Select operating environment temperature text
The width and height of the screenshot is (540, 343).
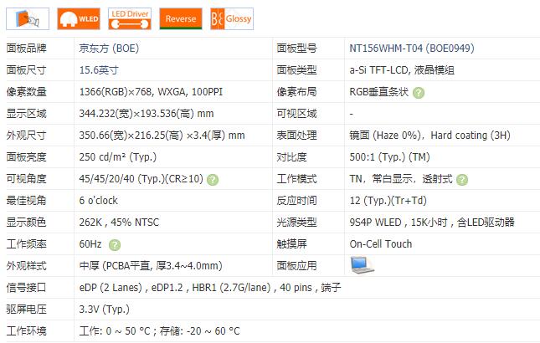[159, 331]
